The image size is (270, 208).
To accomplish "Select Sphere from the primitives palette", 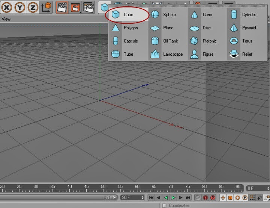I will coord(168,15).
